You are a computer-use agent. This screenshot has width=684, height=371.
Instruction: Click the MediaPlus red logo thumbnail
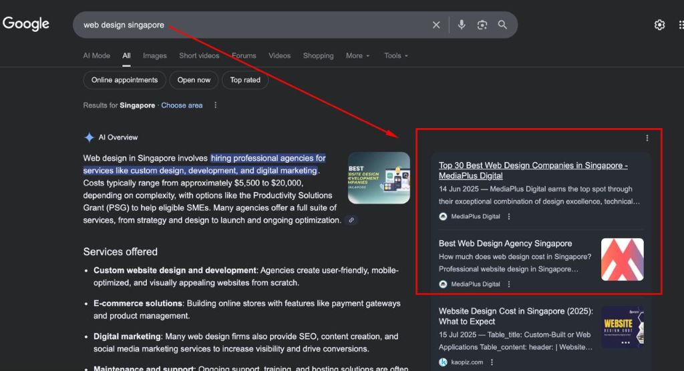coord(622,260)
